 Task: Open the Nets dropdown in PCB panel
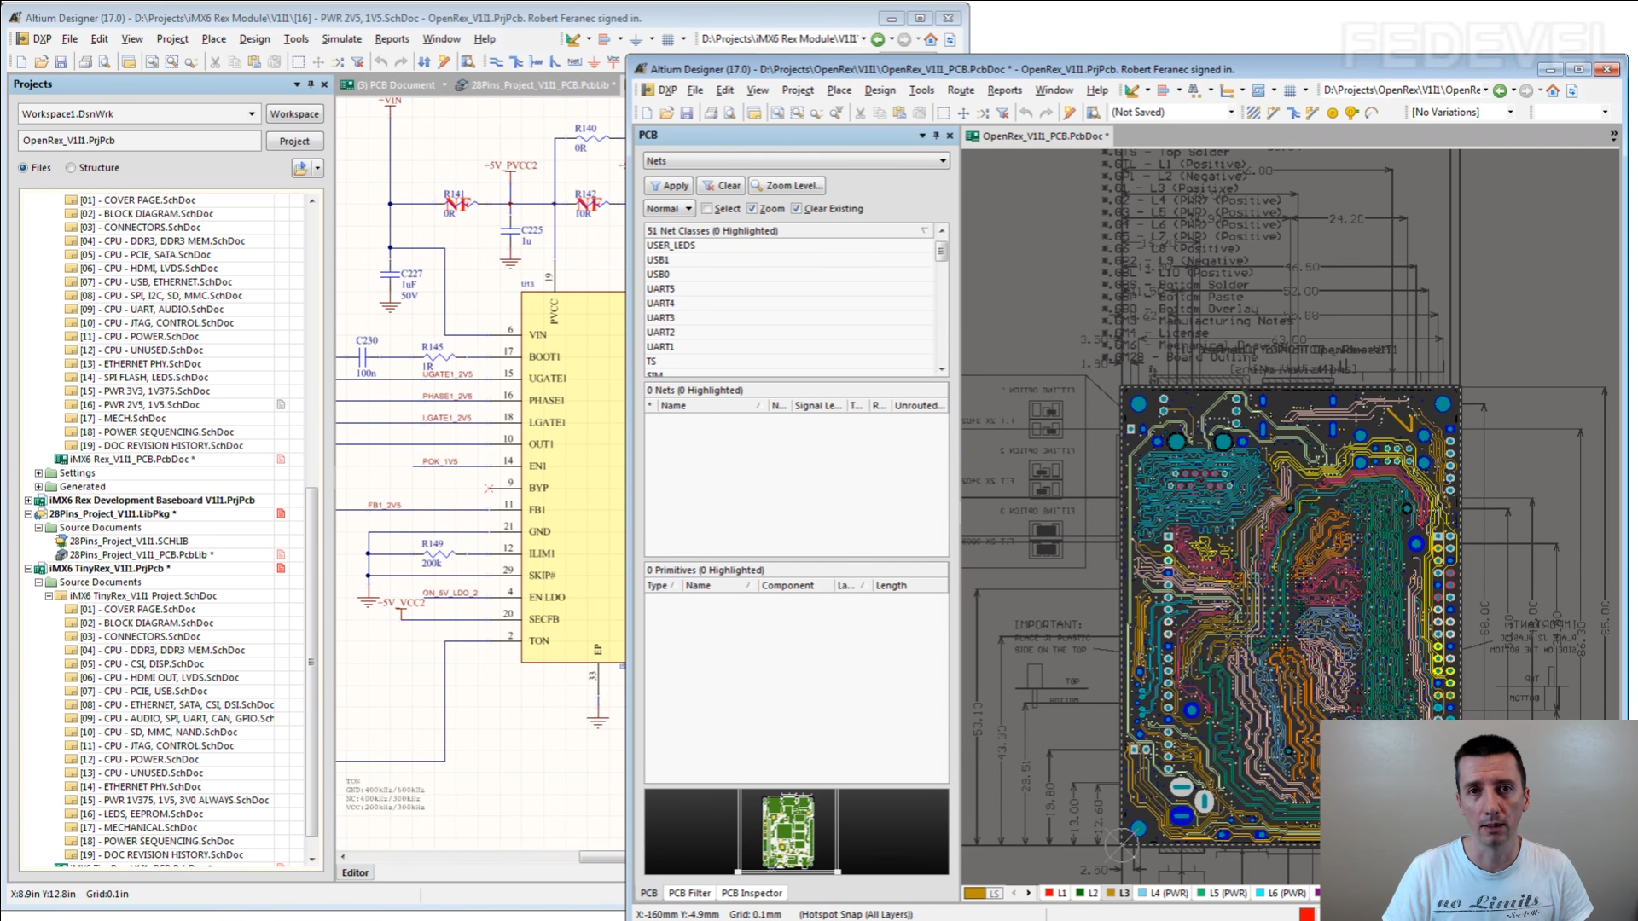(943, 160)
